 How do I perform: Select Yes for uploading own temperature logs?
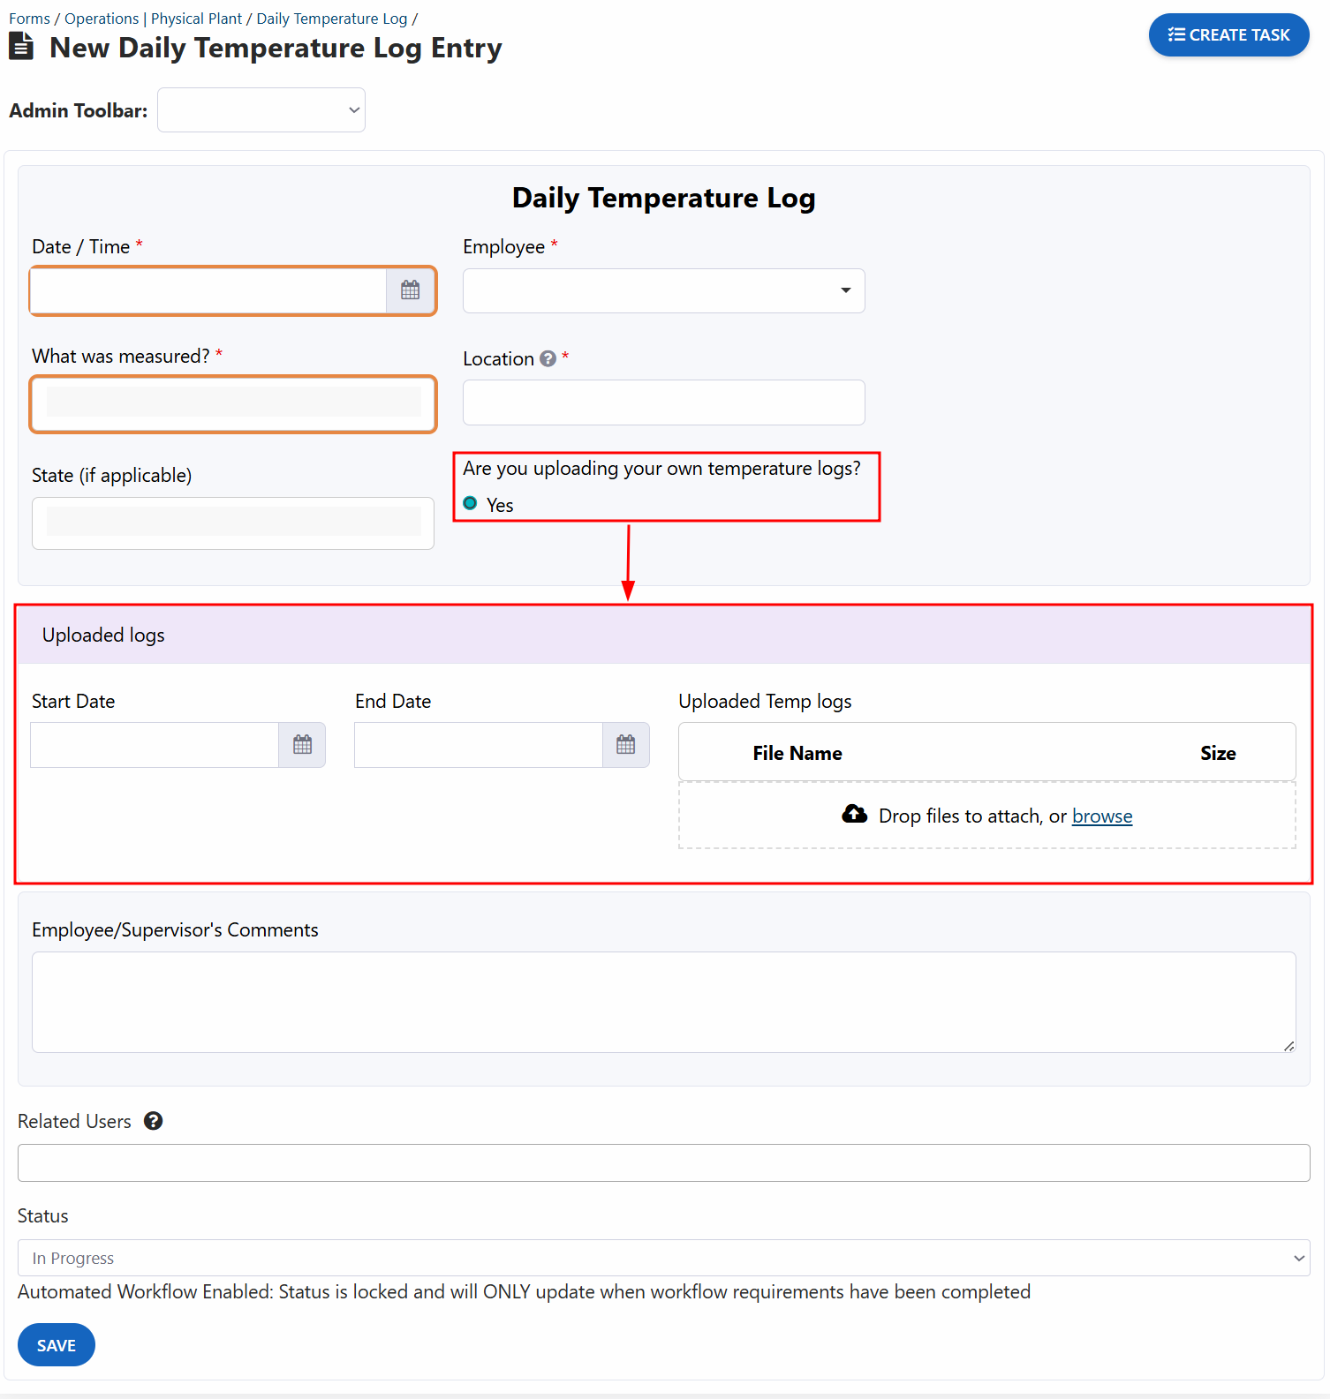[471, 504]
